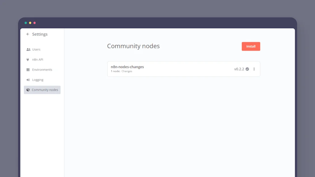Click the green window dot
315x177 pixels.
tap(26, 23)
